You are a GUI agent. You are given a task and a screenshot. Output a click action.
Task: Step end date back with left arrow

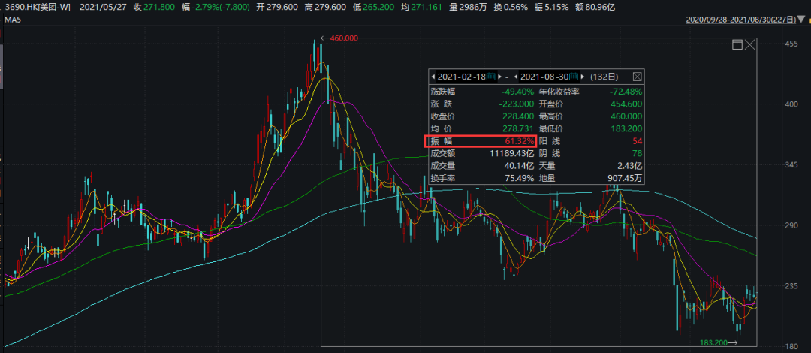516,77
